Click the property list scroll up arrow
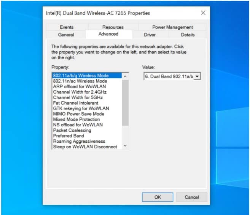This screenshot has height=215, width=250. (125, 76)
